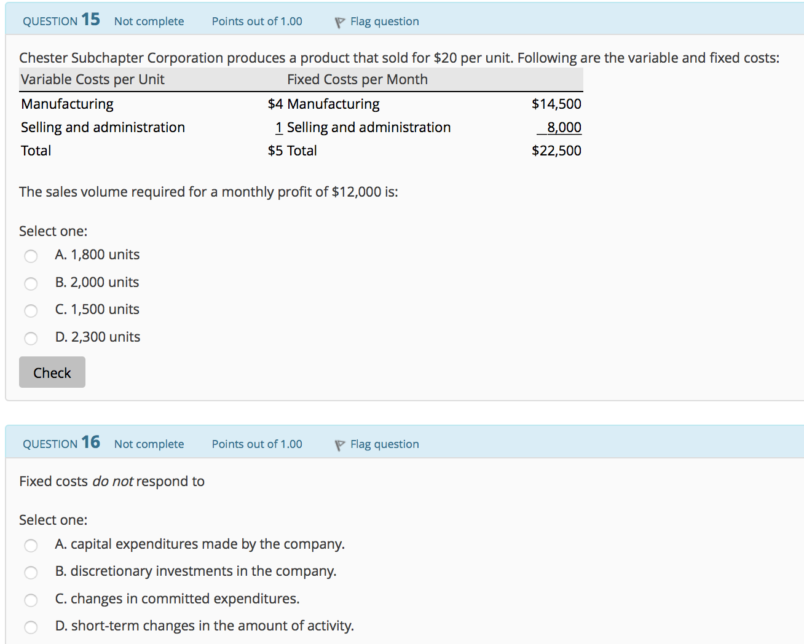
Task: Click Points out of 1.00 in Question 16
Action: point(256,444)
